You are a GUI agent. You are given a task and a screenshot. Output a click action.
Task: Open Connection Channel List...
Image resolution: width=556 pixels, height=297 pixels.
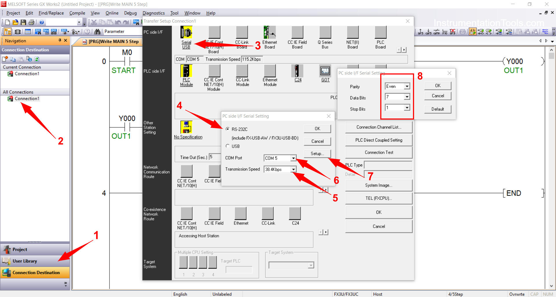[x=379, y=127]
